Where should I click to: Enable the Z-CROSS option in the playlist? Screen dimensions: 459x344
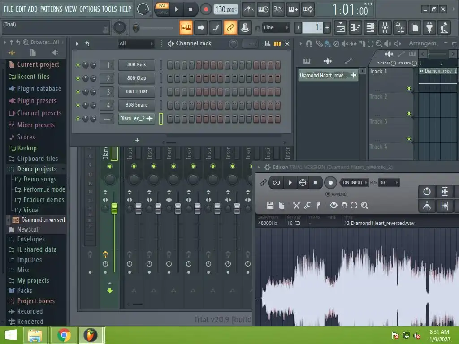coord(393,63)
